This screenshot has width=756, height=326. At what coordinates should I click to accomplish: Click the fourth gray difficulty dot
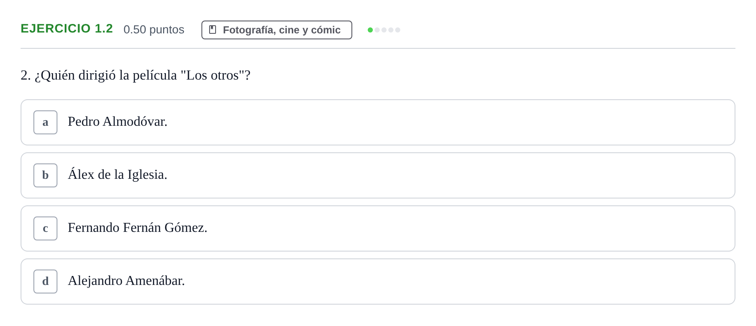click(x=391, y=30)
